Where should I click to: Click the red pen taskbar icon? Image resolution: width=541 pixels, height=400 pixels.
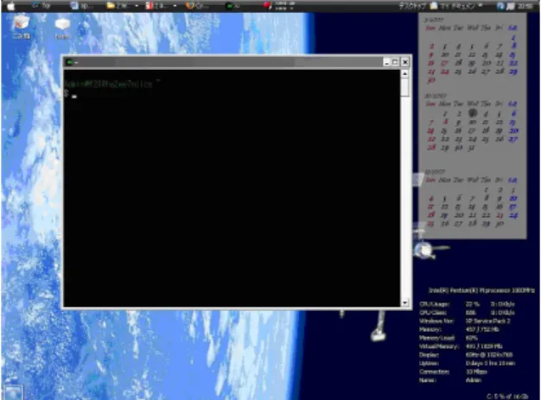pyautogui.click(x=267, y=5)
